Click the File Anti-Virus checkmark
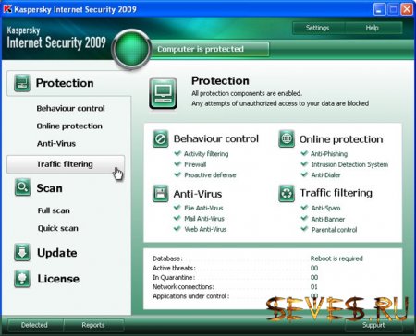Image resolution: width=416 pixels, height=336 pixels. tap(177, 208)
